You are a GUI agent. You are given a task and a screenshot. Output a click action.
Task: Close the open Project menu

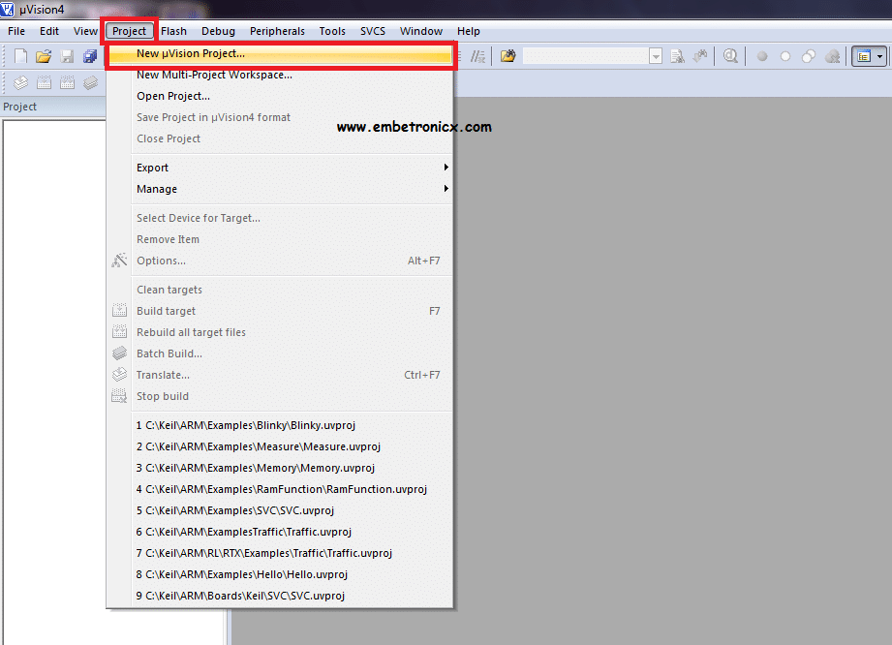[129, 31]
